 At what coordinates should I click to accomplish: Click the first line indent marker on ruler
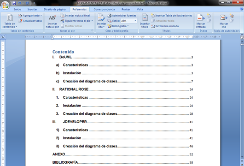coord(52,36)
